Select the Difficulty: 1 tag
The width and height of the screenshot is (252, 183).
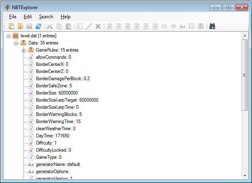46,143
